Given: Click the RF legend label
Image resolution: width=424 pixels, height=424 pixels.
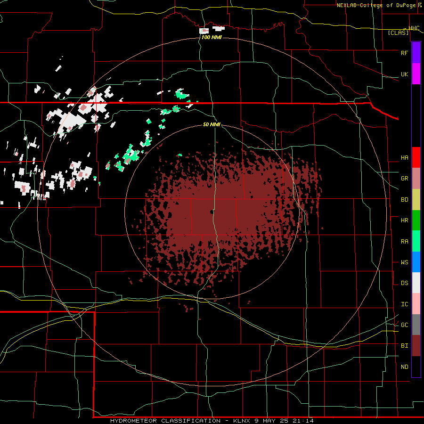Looking at the screenshot, I should 404,53.
